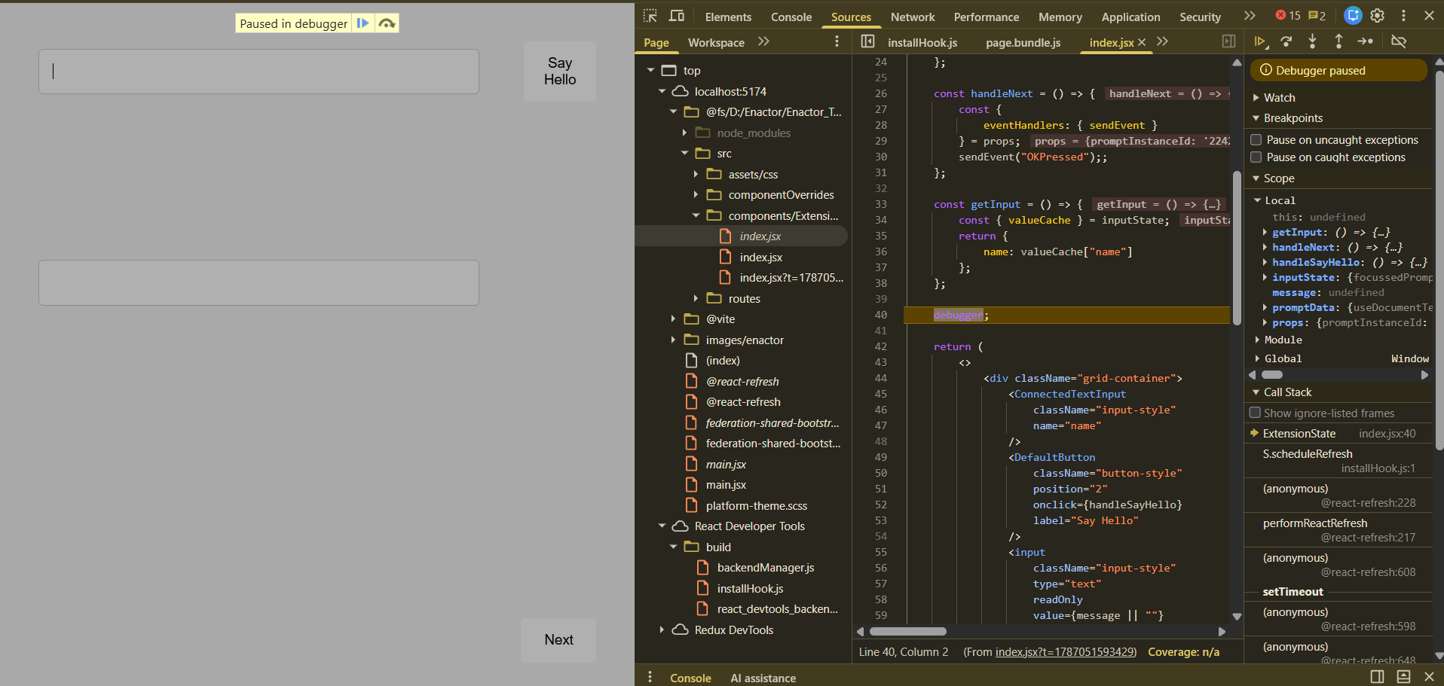Enable Pause on uncaught exceptions

coord(1256,139)
